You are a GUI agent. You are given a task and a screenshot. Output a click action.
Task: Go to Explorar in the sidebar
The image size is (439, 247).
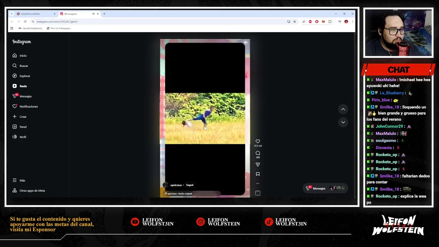pos(21,76)
